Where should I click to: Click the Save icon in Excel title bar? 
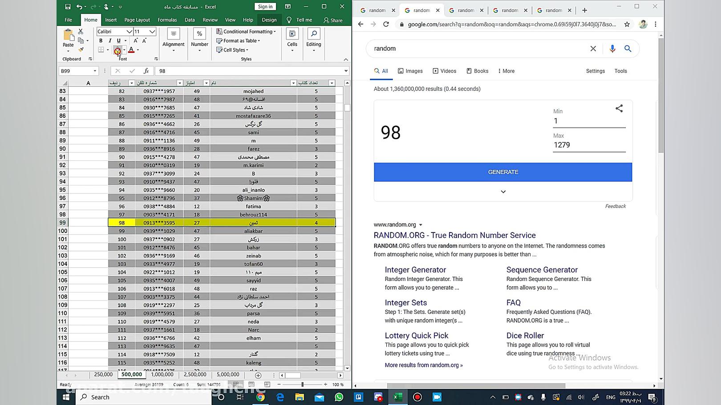(x=68, y=7)
